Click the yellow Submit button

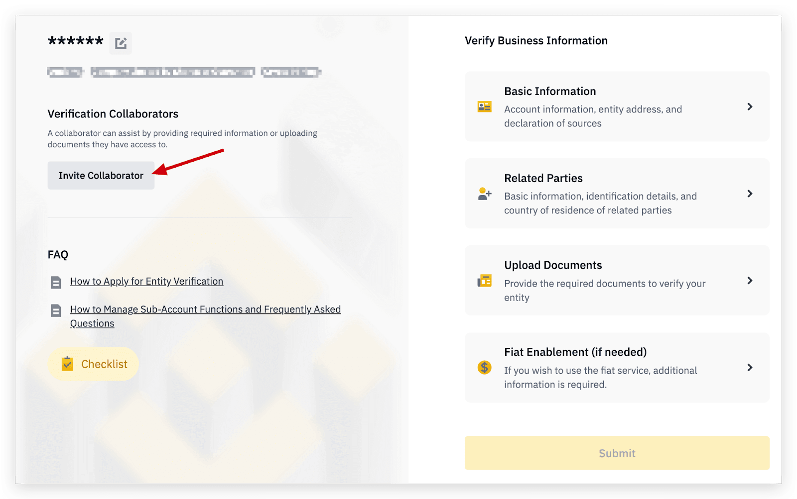617,453
